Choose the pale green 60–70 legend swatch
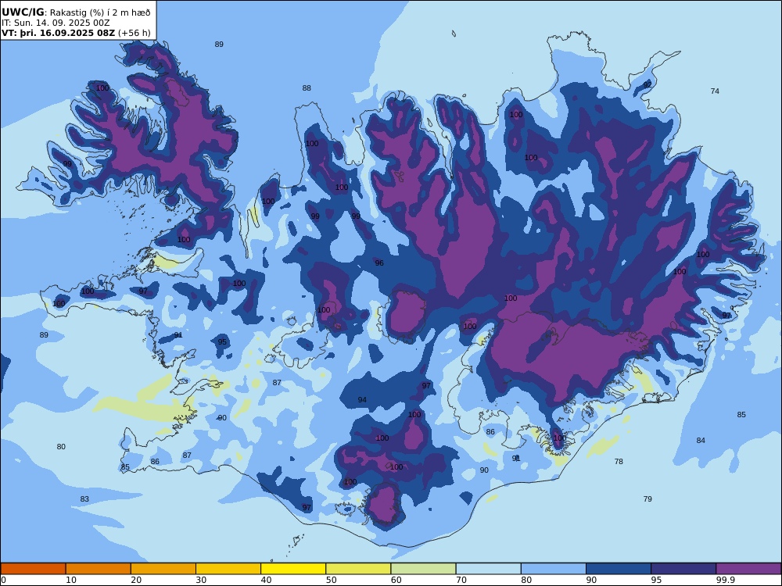This screenshot has height=586, width=782. click(423, 569)
